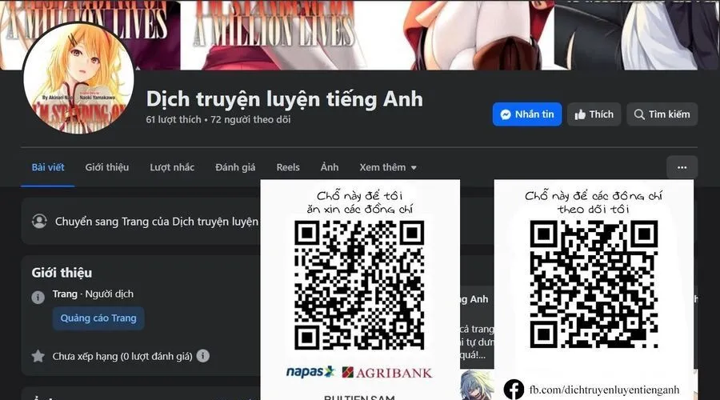Open the three-dots more options menu

coord(682,167)
